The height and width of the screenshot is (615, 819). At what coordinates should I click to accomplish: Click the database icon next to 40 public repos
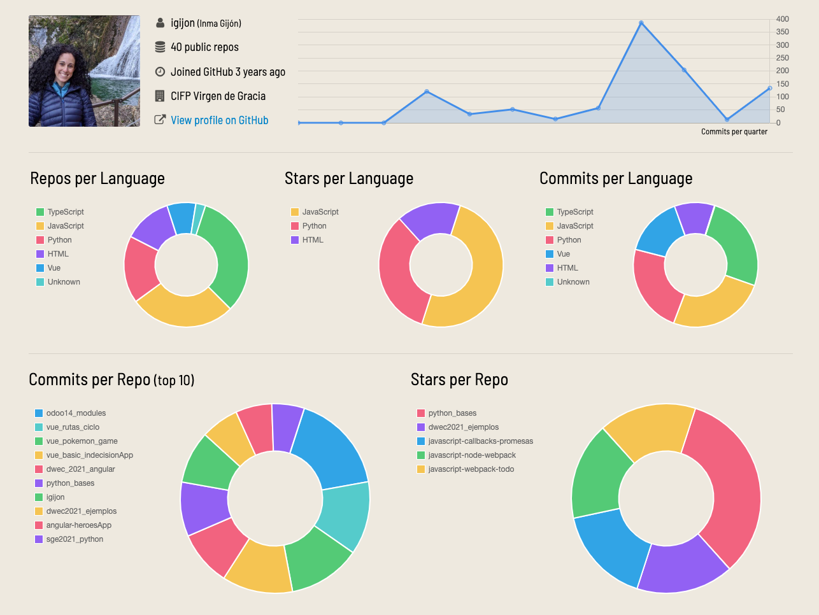pyautogui.click(x=160, y=46)
